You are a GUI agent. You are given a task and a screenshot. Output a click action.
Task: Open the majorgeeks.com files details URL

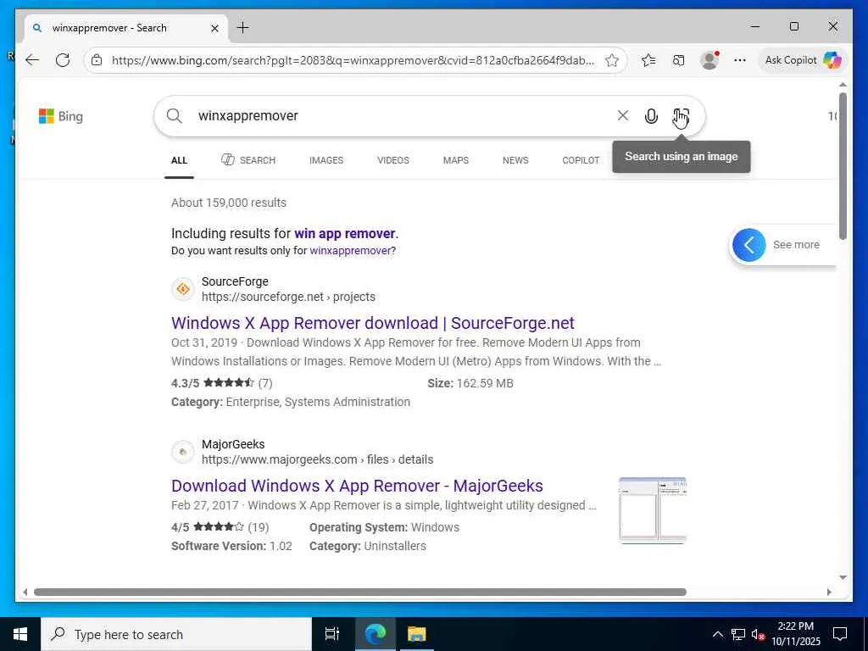(x=317, y=459)
